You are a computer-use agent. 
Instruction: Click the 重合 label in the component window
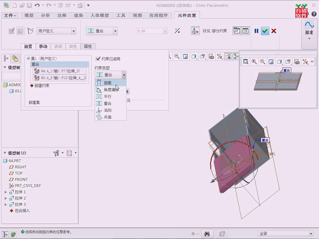coord(287,71)
